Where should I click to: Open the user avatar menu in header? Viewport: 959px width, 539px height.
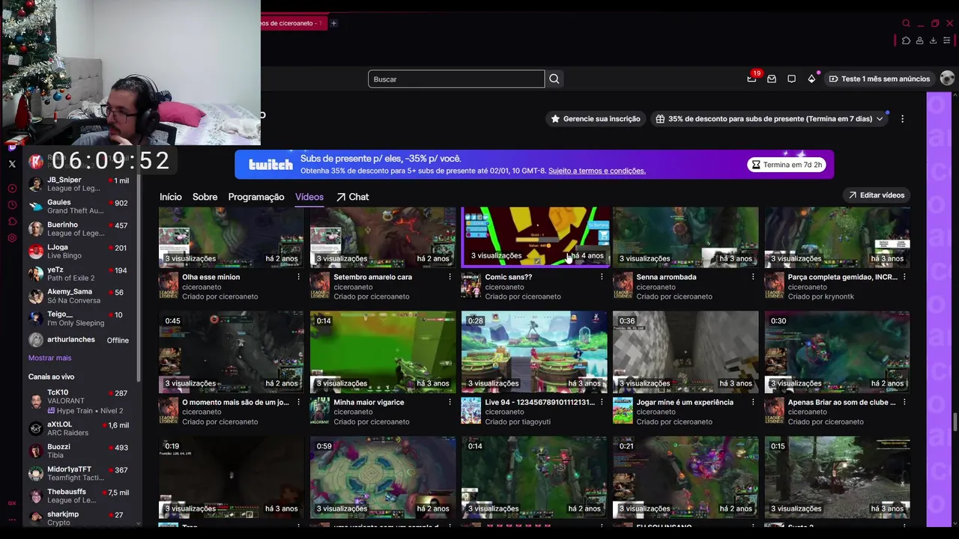coord(947,79)
